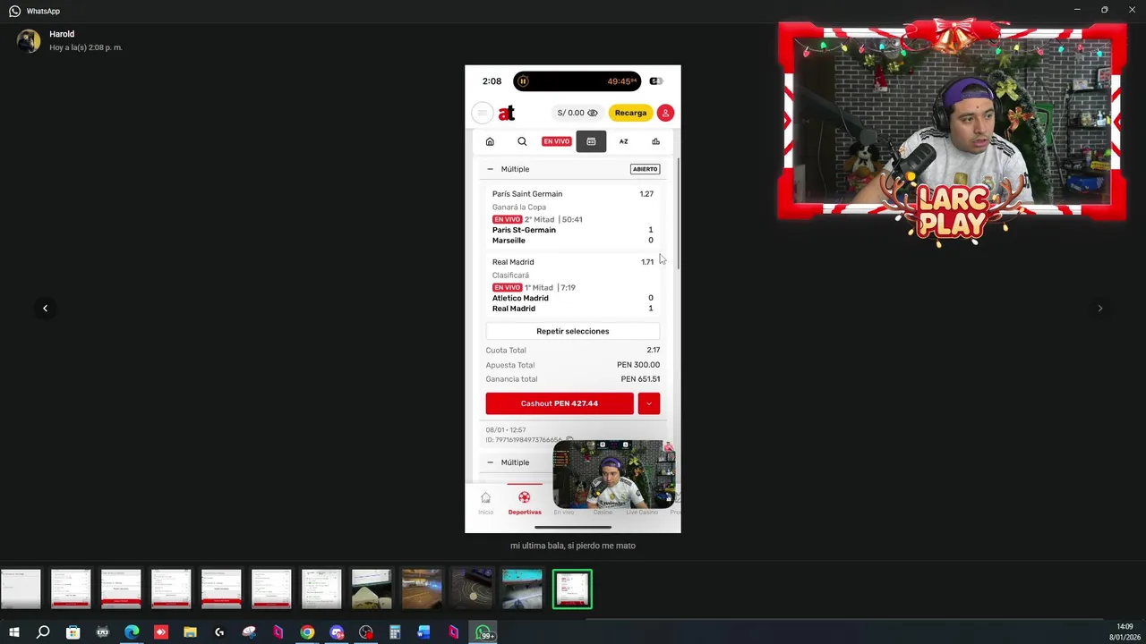Open Logitech G Hub from the taskbar

point(219,632)
